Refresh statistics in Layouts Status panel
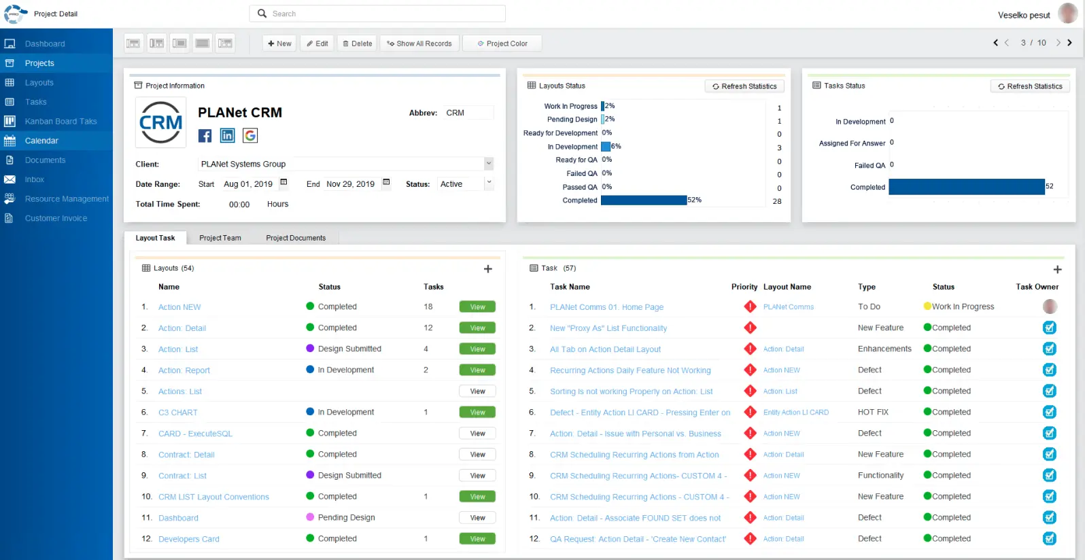This screenshot has height=560, width=1085. click(744, 86)
